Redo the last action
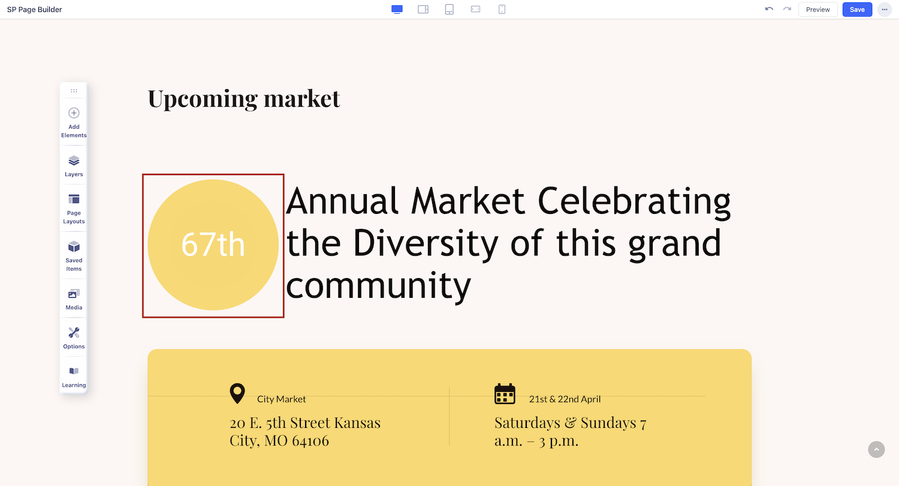 [787, 10]
